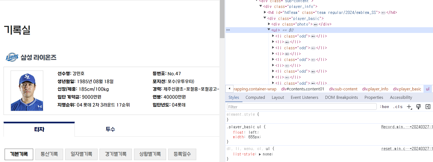
Task: Open the Event Listeners tab
Action: tap(304, 97)
